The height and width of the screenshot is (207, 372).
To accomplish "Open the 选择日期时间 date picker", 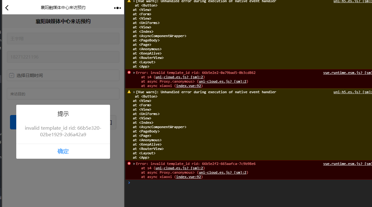I will click(x=63, y=75).
